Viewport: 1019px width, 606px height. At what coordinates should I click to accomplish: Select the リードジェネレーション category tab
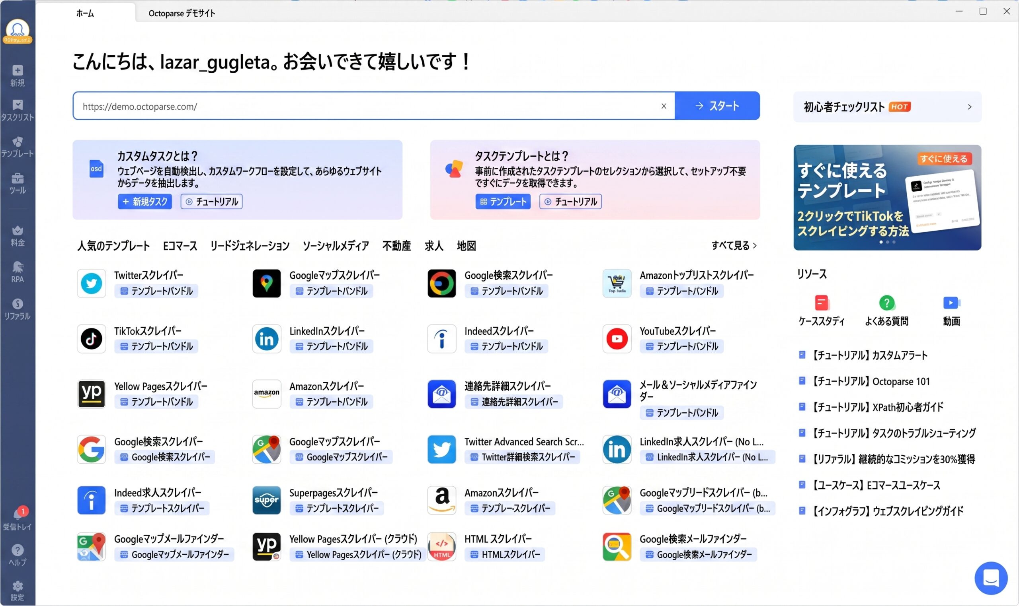pos(250,245)
